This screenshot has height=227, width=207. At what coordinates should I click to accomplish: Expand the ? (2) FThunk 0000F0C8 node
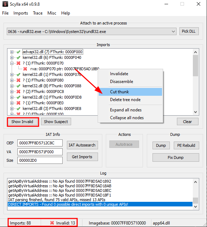tap(12, 92)
